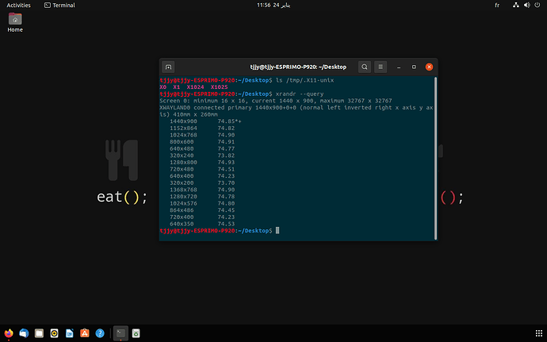Screen dimensions: 547x342
Task: Click the 864x486 resolution entry
Action: point(182,210)
